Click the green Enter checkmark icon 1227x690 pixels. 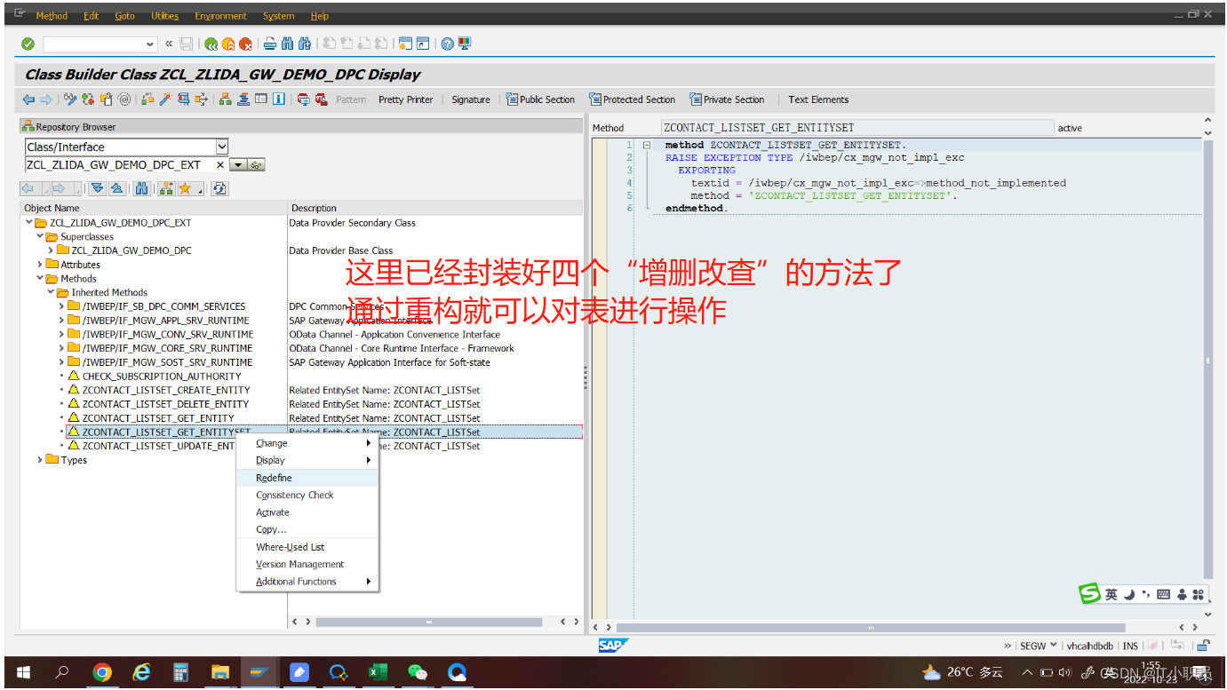point(28,44)
